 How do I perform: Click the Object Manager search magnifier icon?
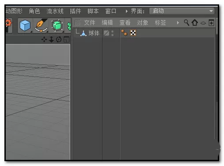[x=186, y=23]
